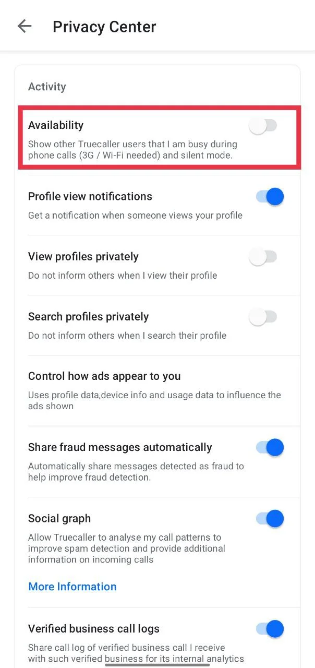The width and height of the screenshot is (315, 668).
Task: Turn off Profile view notifications
Action: coord(269,196)
